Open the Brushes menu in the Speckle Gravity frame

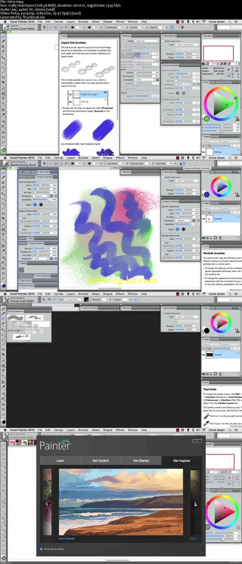tap(83, 158)
